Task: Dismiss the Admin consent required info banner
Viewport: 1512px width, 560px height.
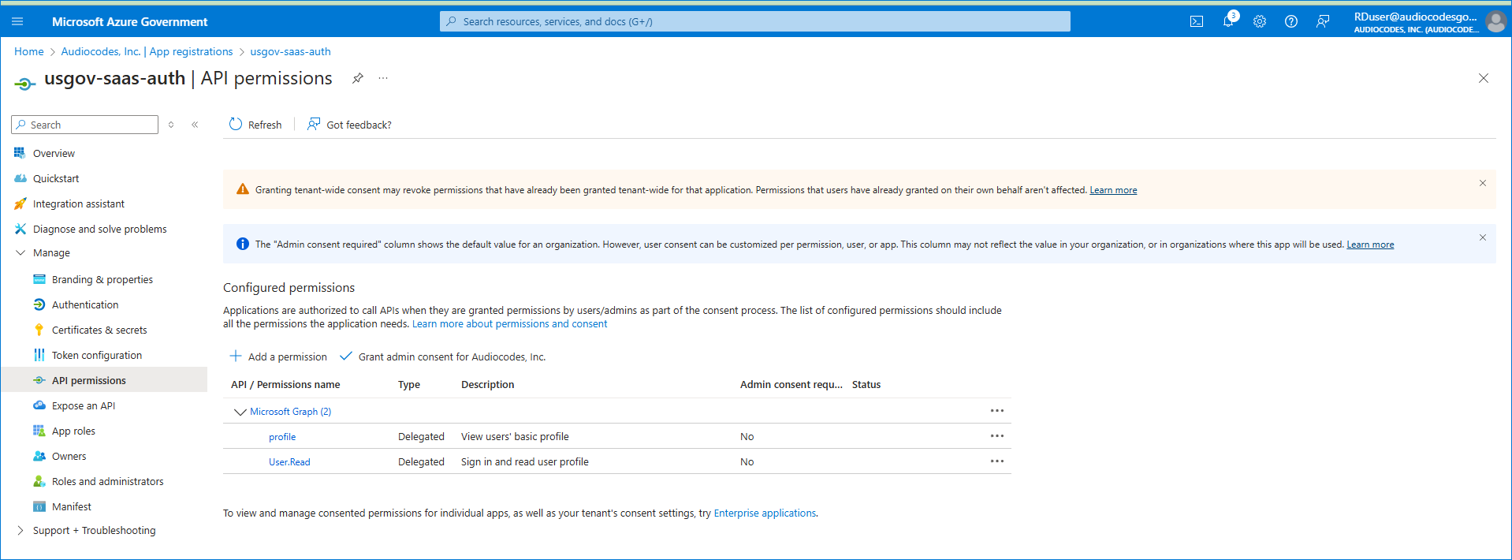Action: pos(1483,237)
